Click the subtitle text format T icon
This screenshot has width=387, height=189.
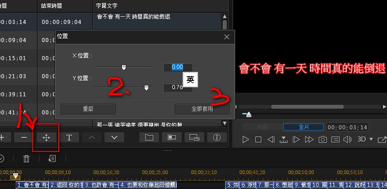69,137
